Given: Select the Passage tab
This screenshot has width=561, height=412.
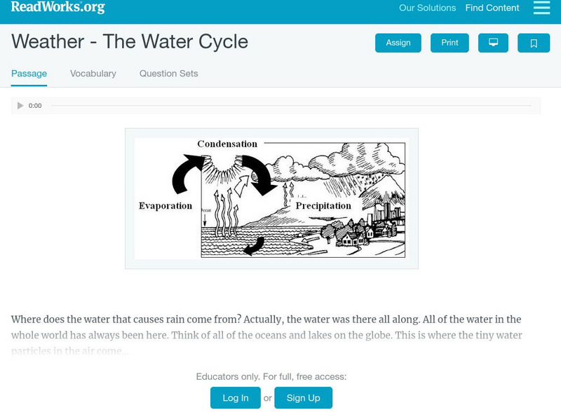Looking at the screenshot, I should tap(29, 74).
